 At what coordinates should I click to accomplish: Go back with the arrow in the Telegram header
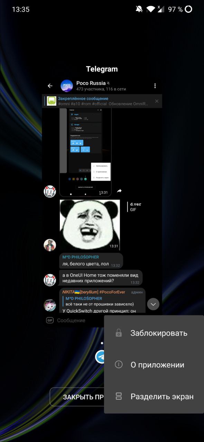50,86
